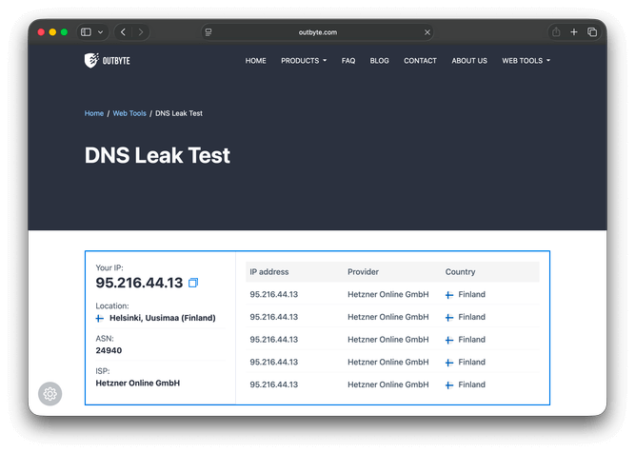Open the FAQ nav item
Viewport: 635px width, 453px height.
(x=348, y=61)
